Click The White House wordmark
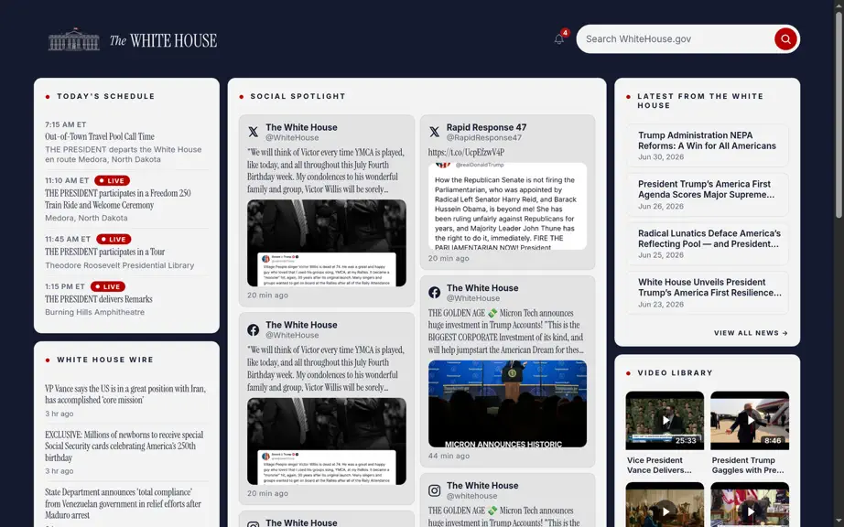This screenshot has width=844, height=527. (x=163, y=40)
